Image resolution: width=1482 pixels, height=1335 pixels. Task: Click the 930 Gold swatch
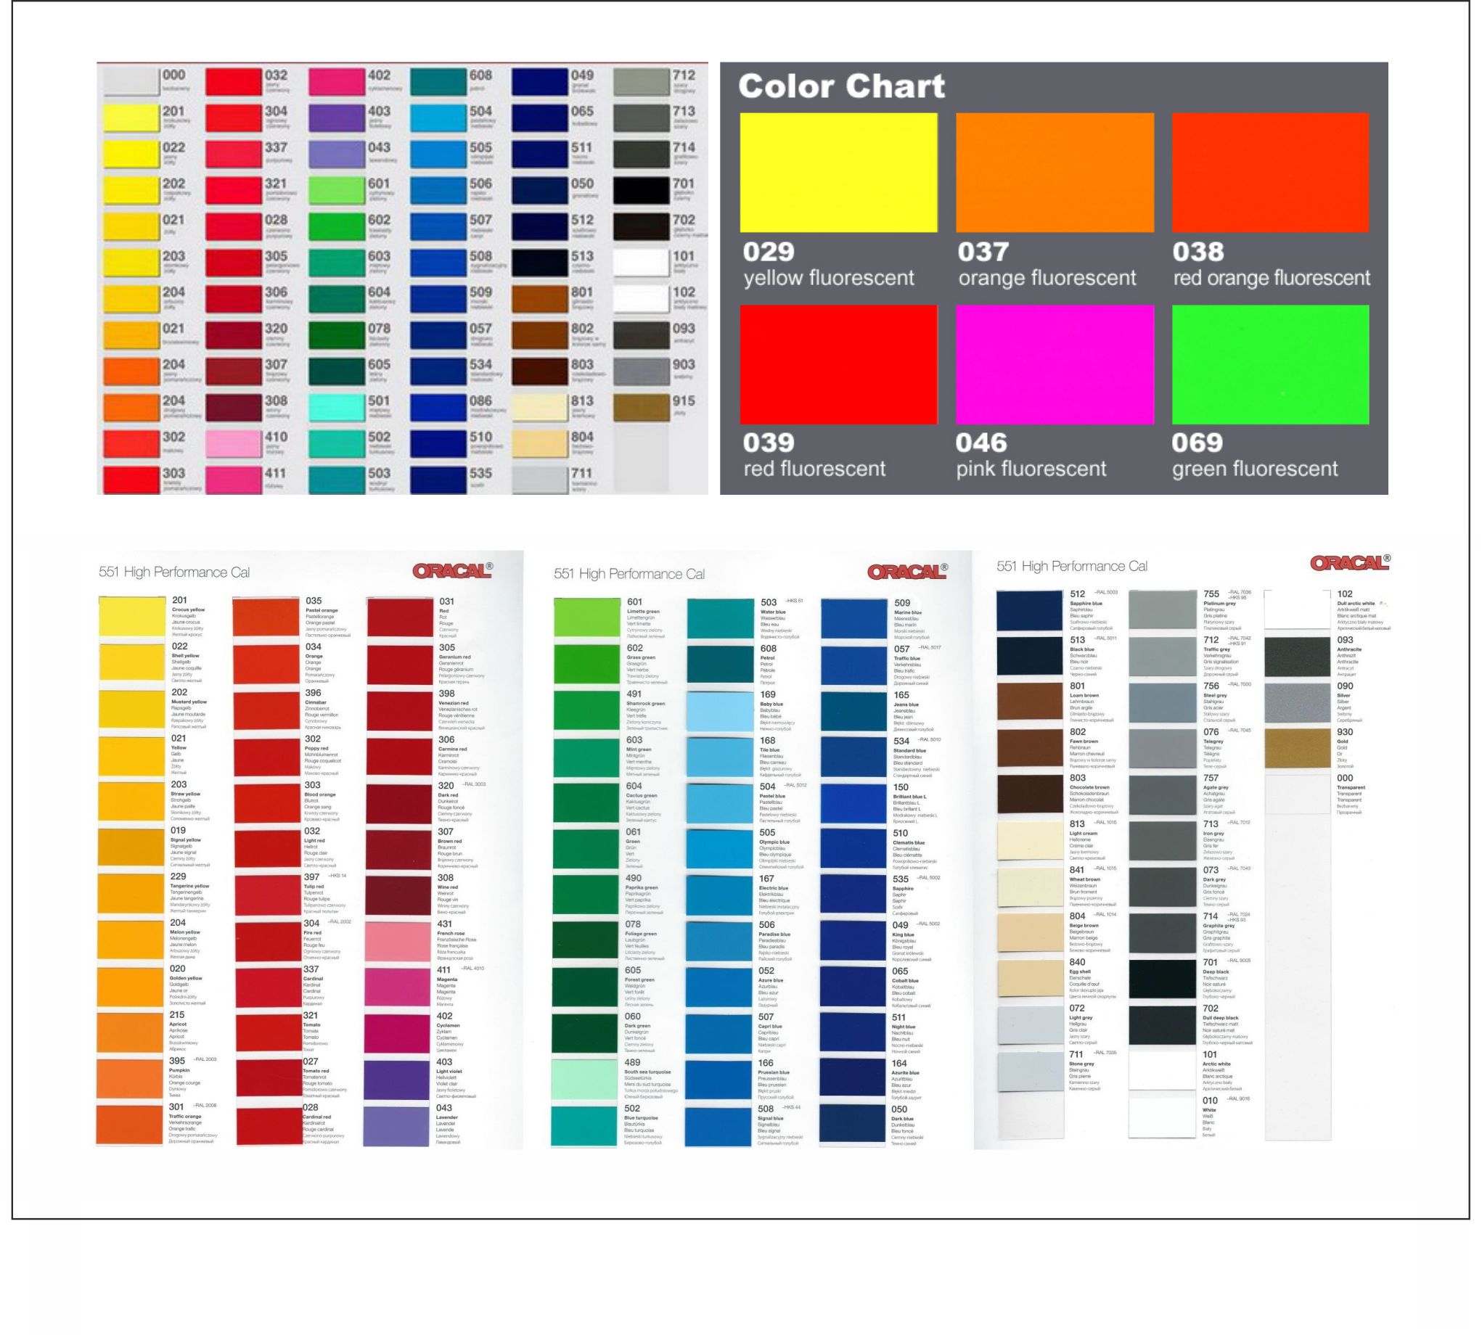point(1297,749)
